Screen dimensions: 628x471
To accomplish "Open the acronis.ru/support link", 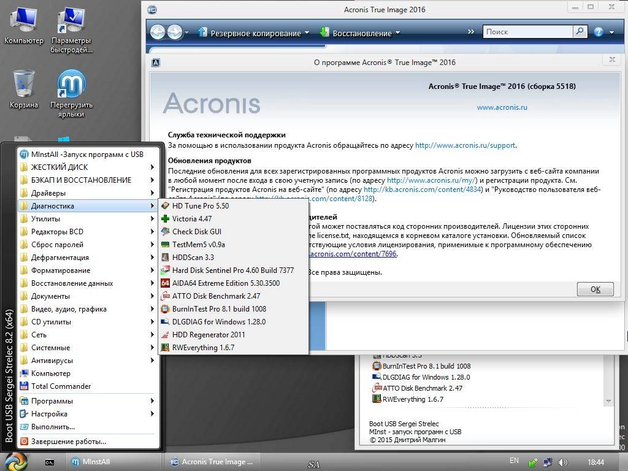I will point(465,145).
